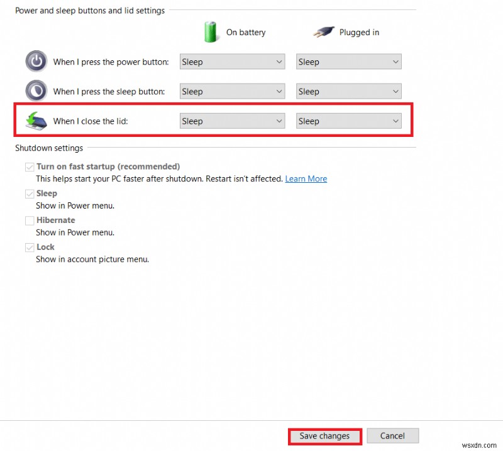Disable the Sleep option in Power menu
Image resolution: width=503 pixels, height=451 pixels.
[30, 193]
